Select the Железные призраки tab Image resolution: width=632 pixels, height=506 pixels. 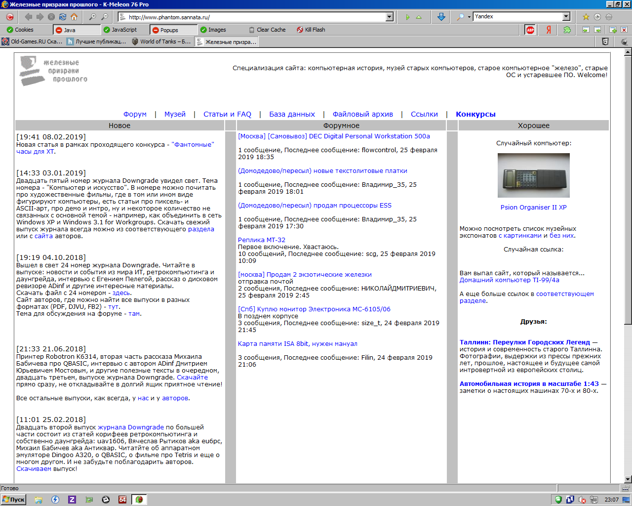(x=227, y=42)
